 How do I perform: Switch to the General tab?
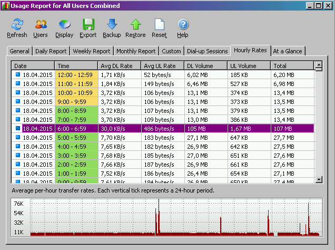[x=19, y=51]
